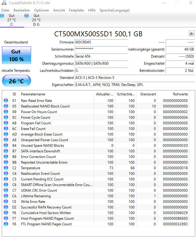Click status orb for Erase Fail Count
The height and width of the screenshot is (238, 196).
point(6,128)
